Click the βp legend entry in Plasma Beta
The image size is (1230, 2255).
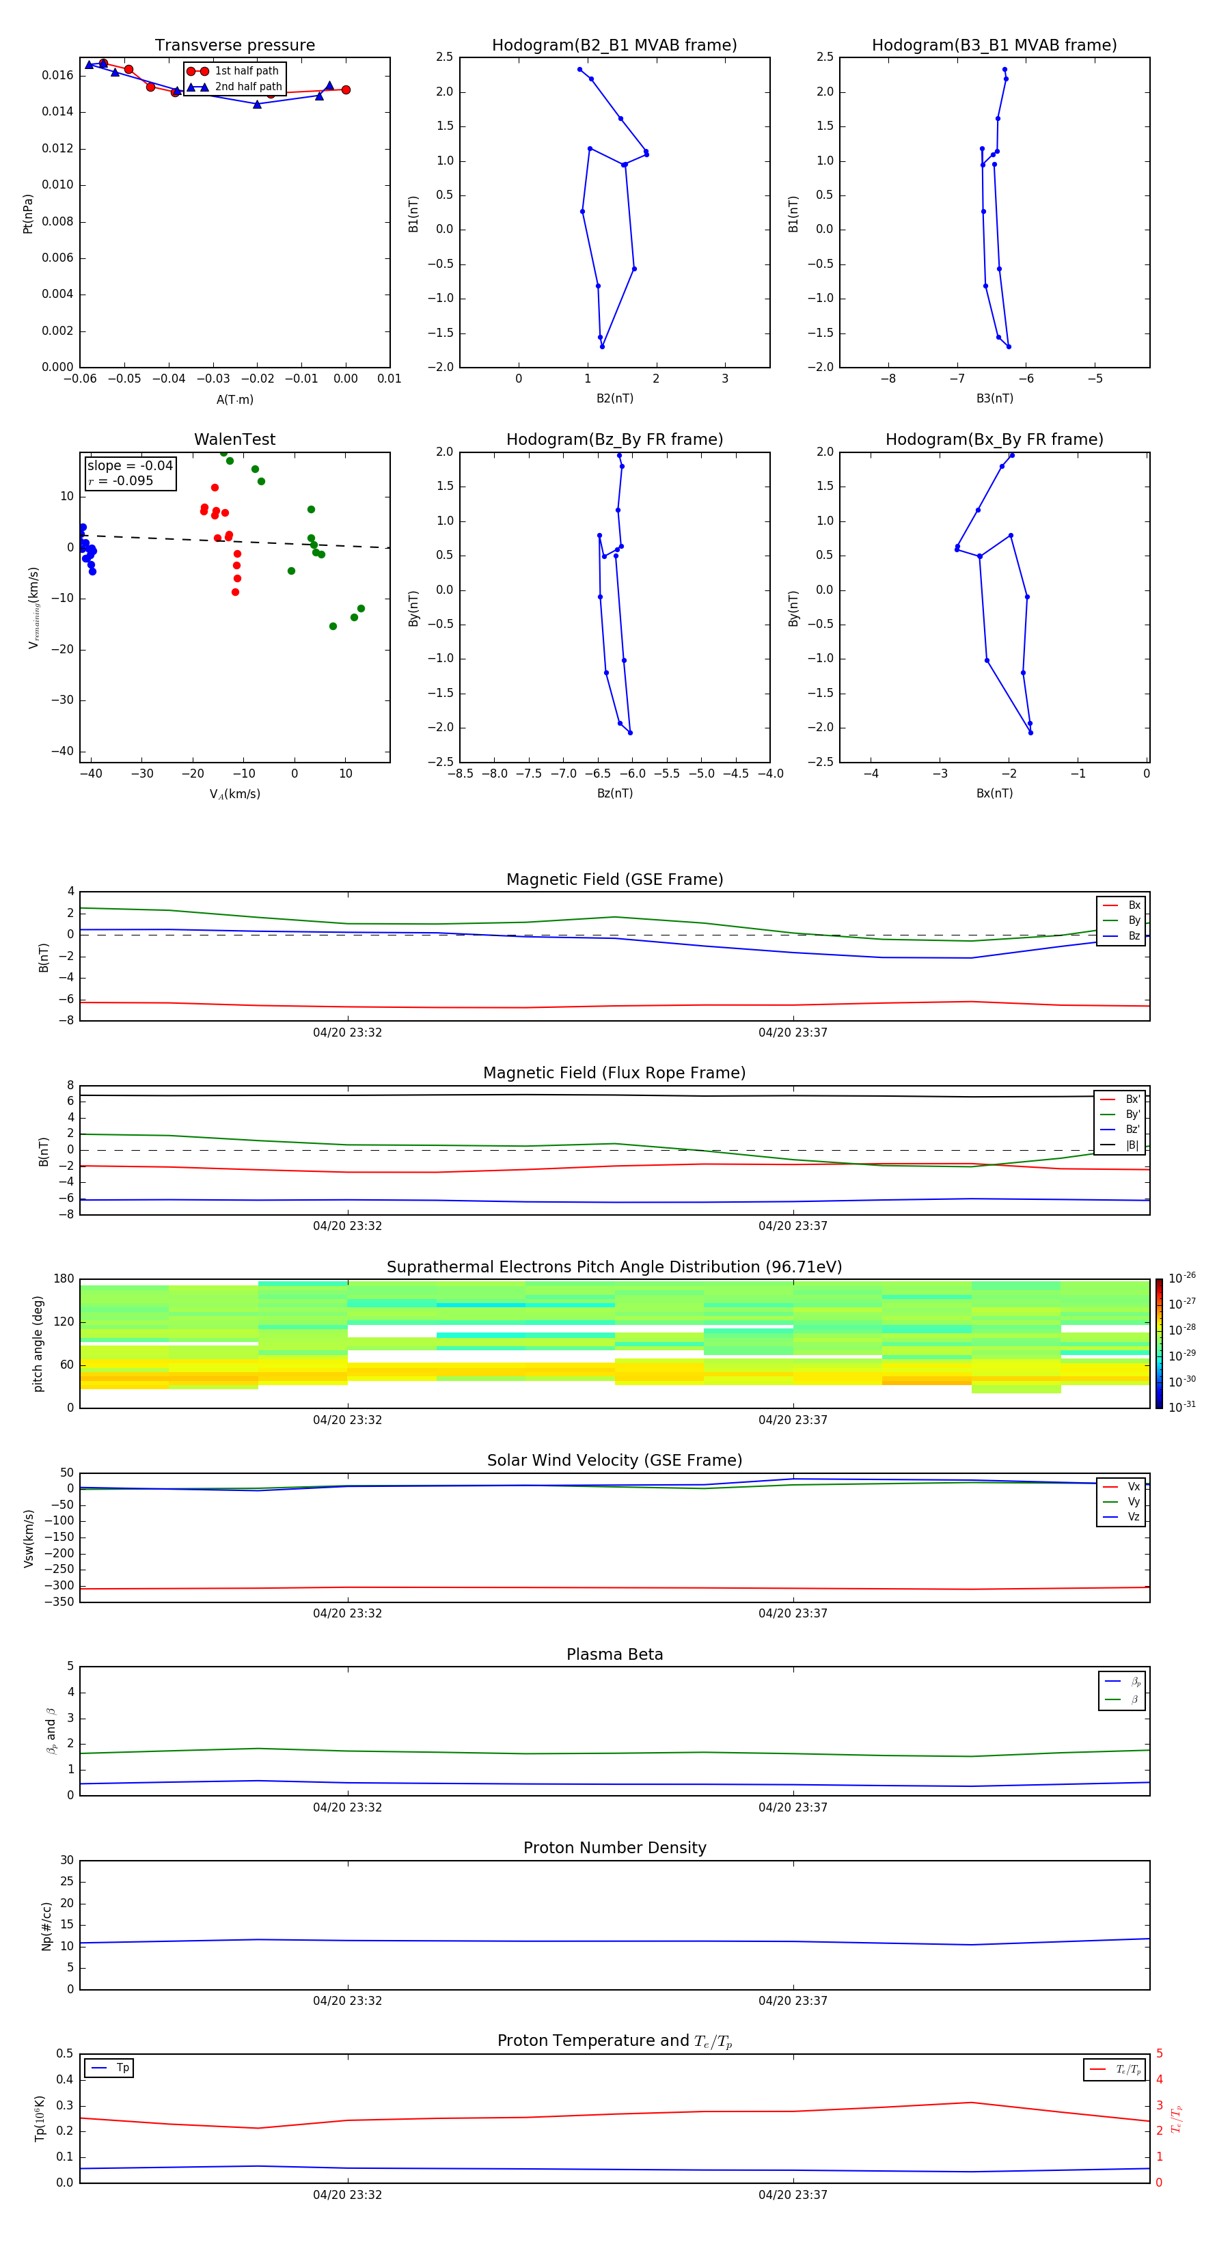[x=1122, y=1682]
